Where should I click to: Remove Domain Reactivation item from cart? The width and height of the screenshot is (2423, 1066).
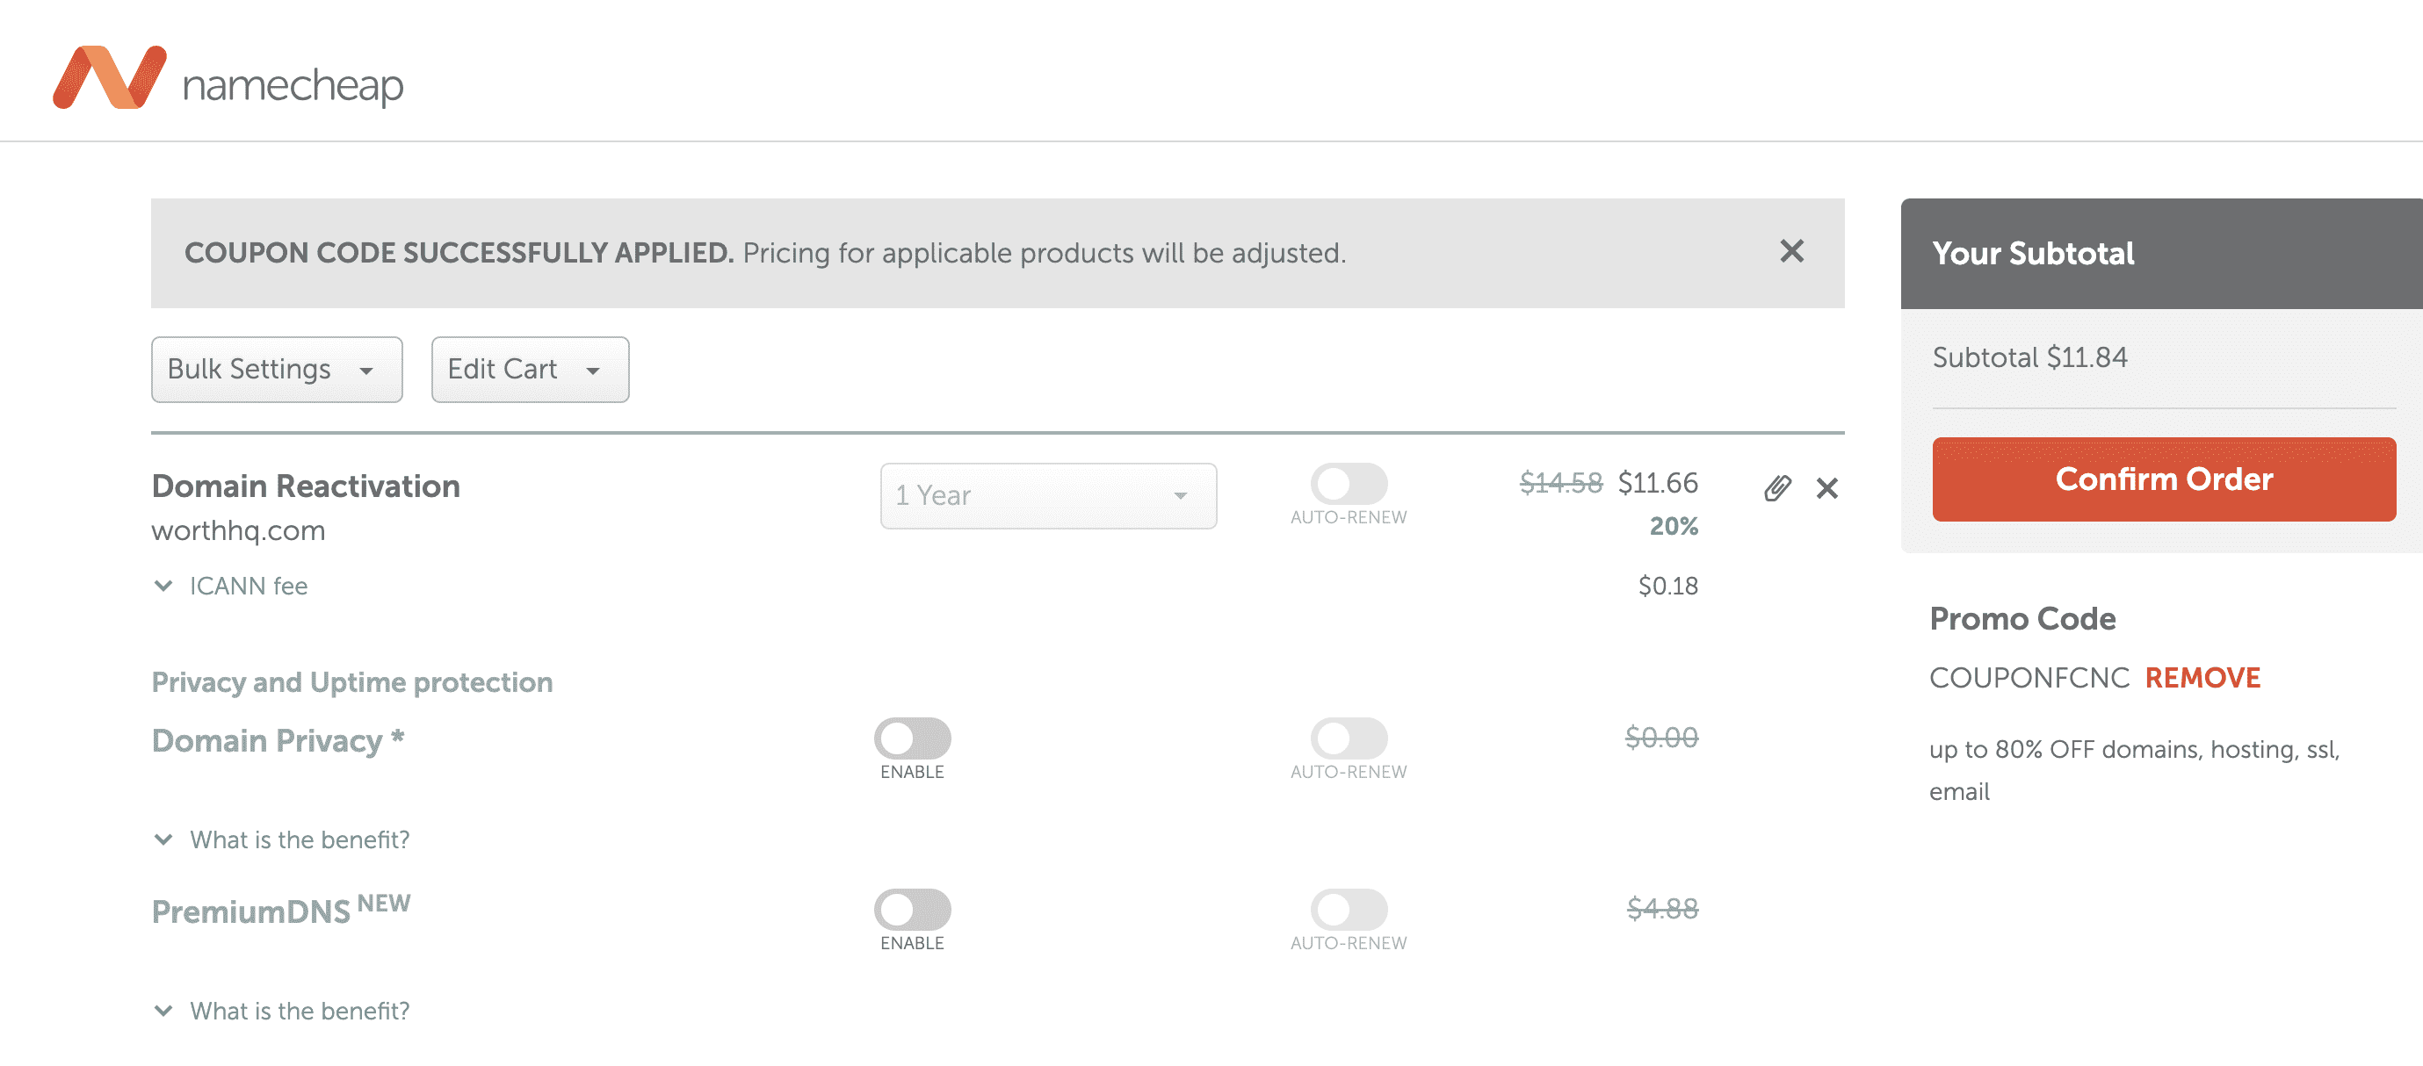click(1826, 488)
